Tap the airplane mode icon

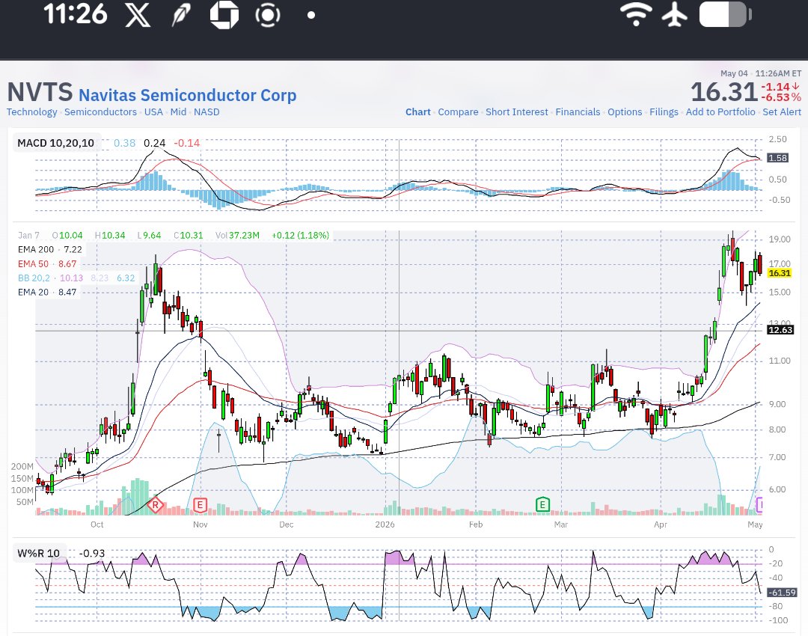(x=675, y=14)
